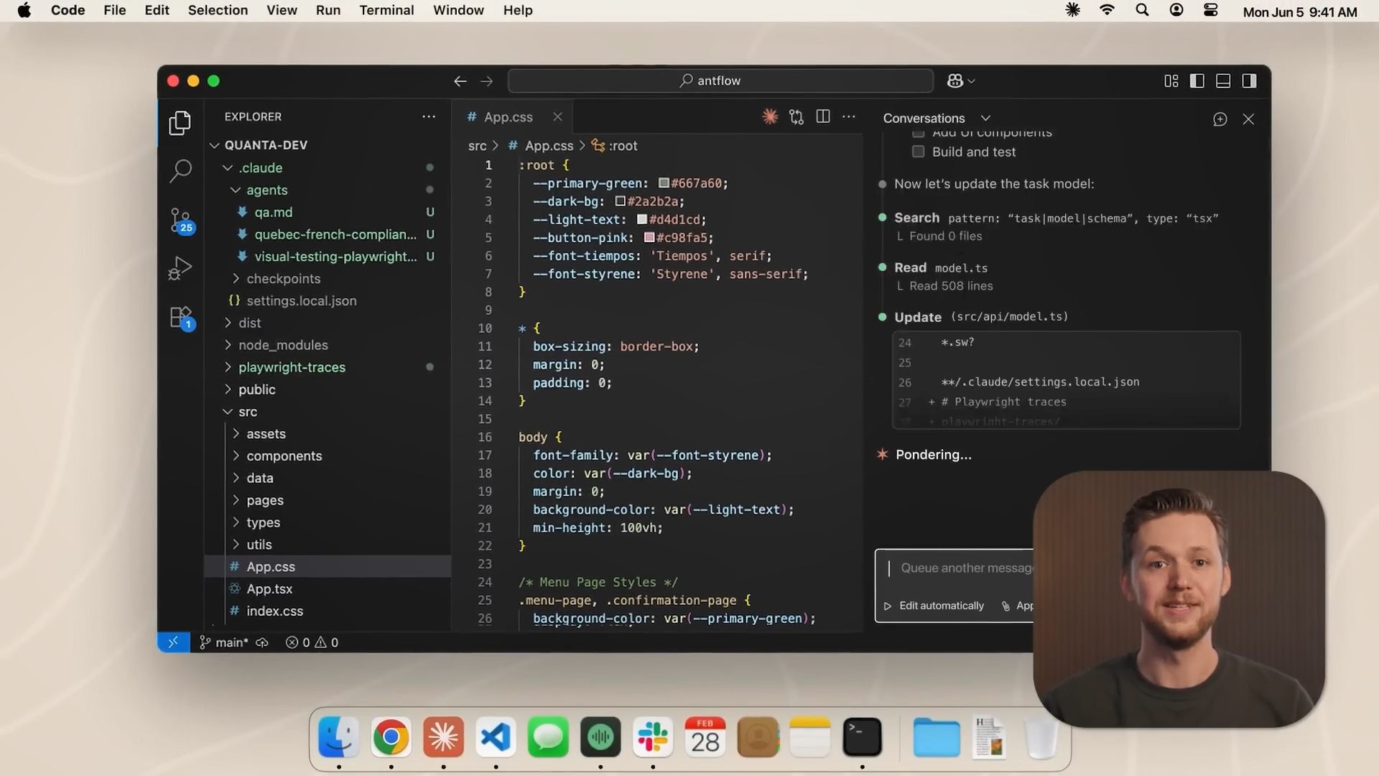Start a new conversation with plus icon
1379x776 pixels.
(1220, 119)
